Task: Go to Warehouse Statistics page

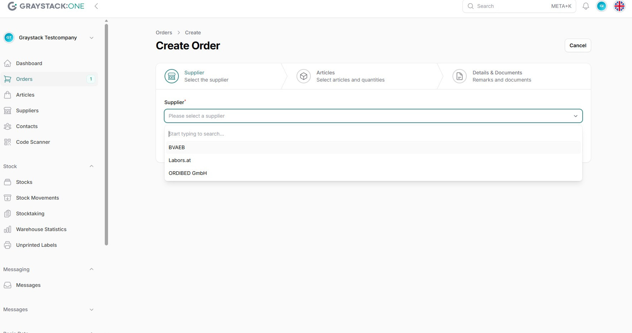Action: [x=41, y=229]
